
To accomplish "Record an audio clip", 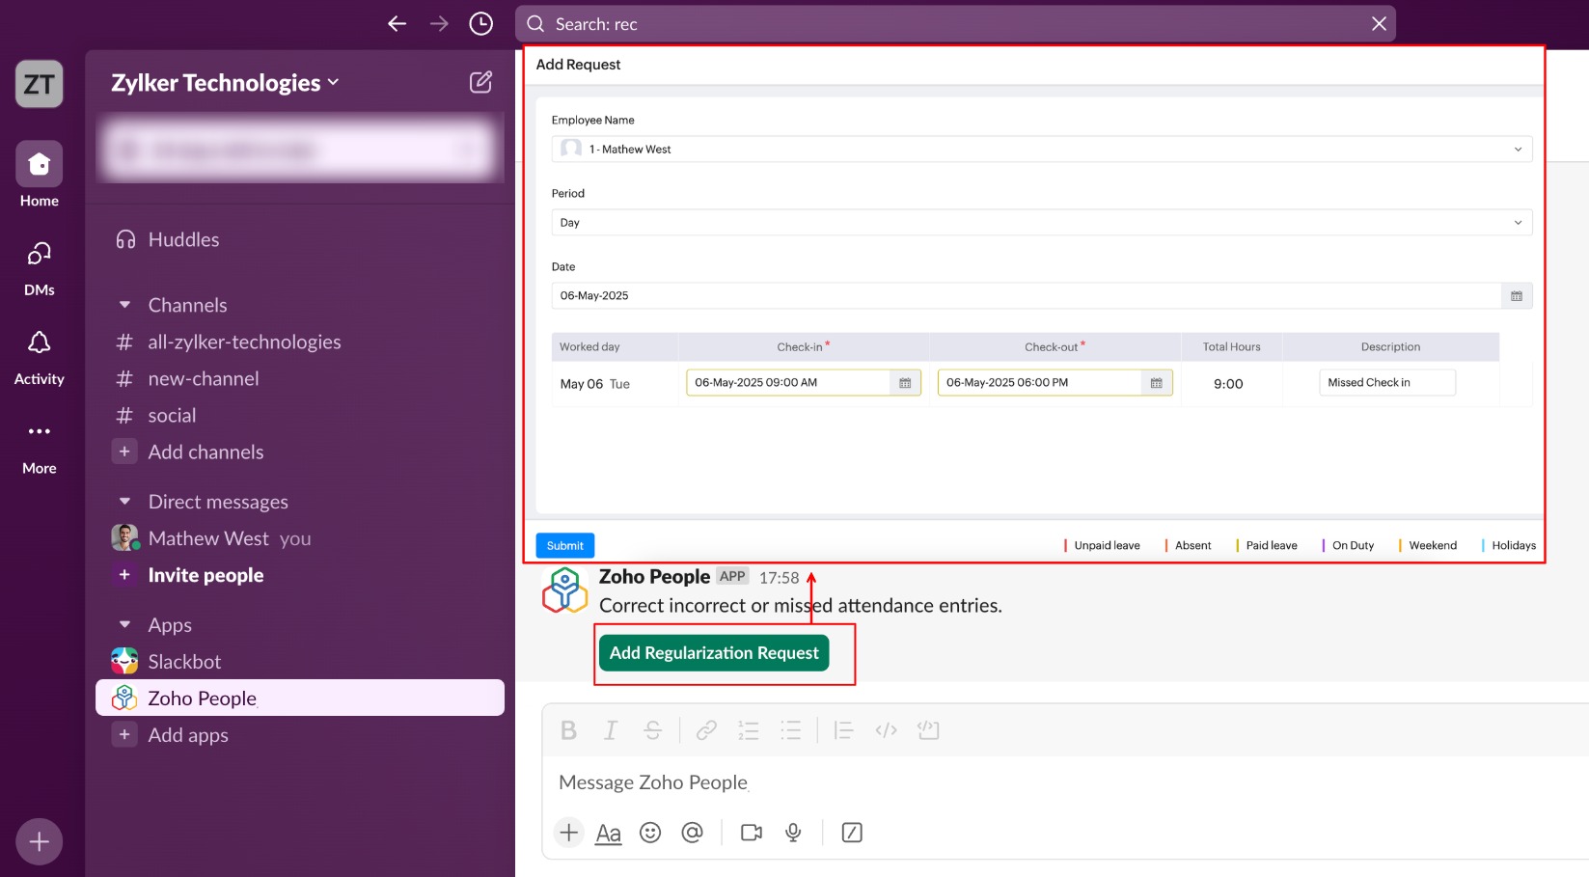I will (x=793, y=833).
